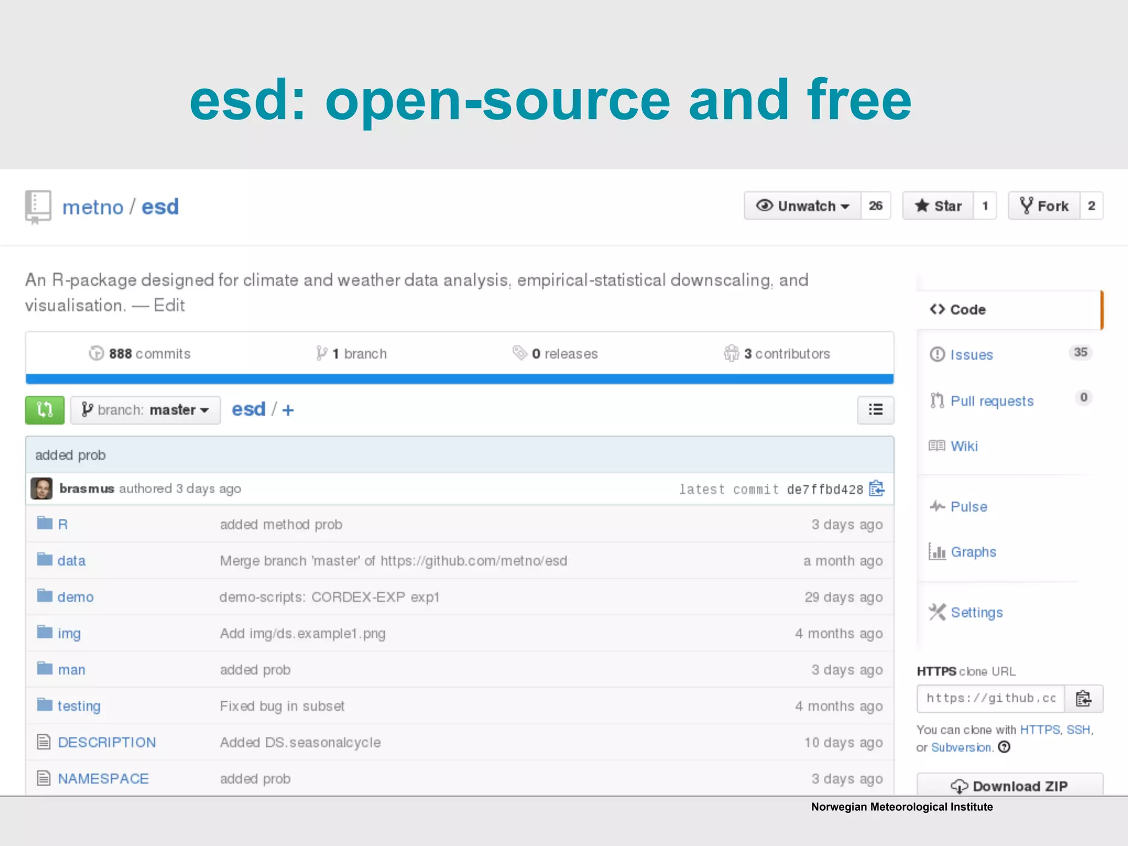
Task: Copy the HTTPS clone URL via clipboard icon
Action: click(1083, 698)
